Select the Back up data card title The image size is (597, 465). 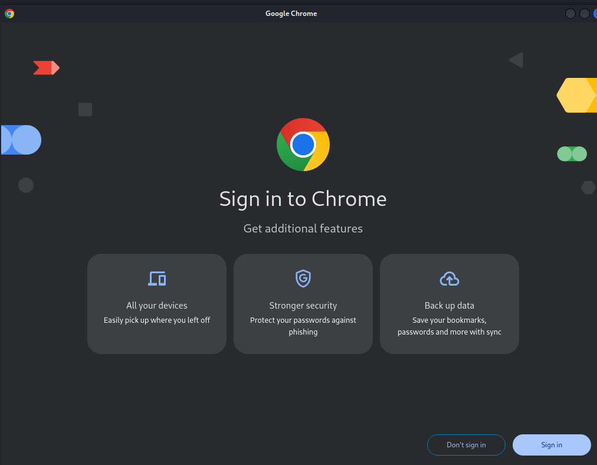click(x=450, y=306)
